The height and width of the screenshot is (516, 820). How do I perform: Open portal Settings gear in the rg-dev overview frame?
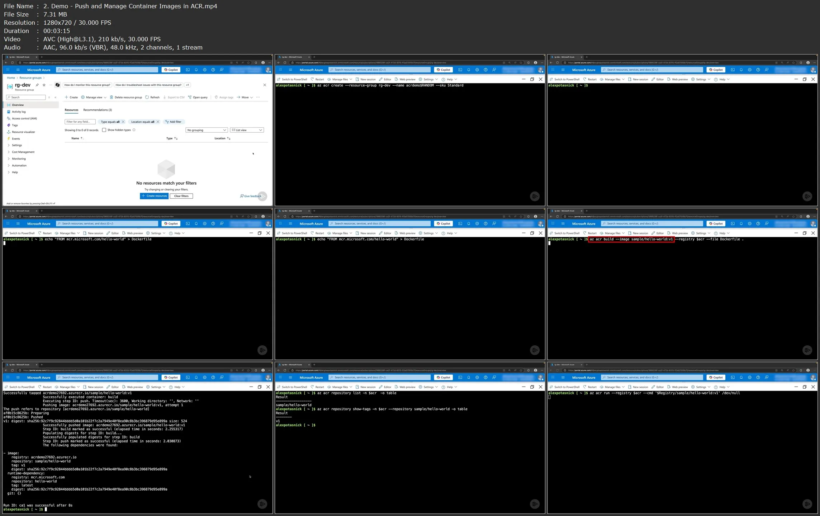tap(205, 70)
